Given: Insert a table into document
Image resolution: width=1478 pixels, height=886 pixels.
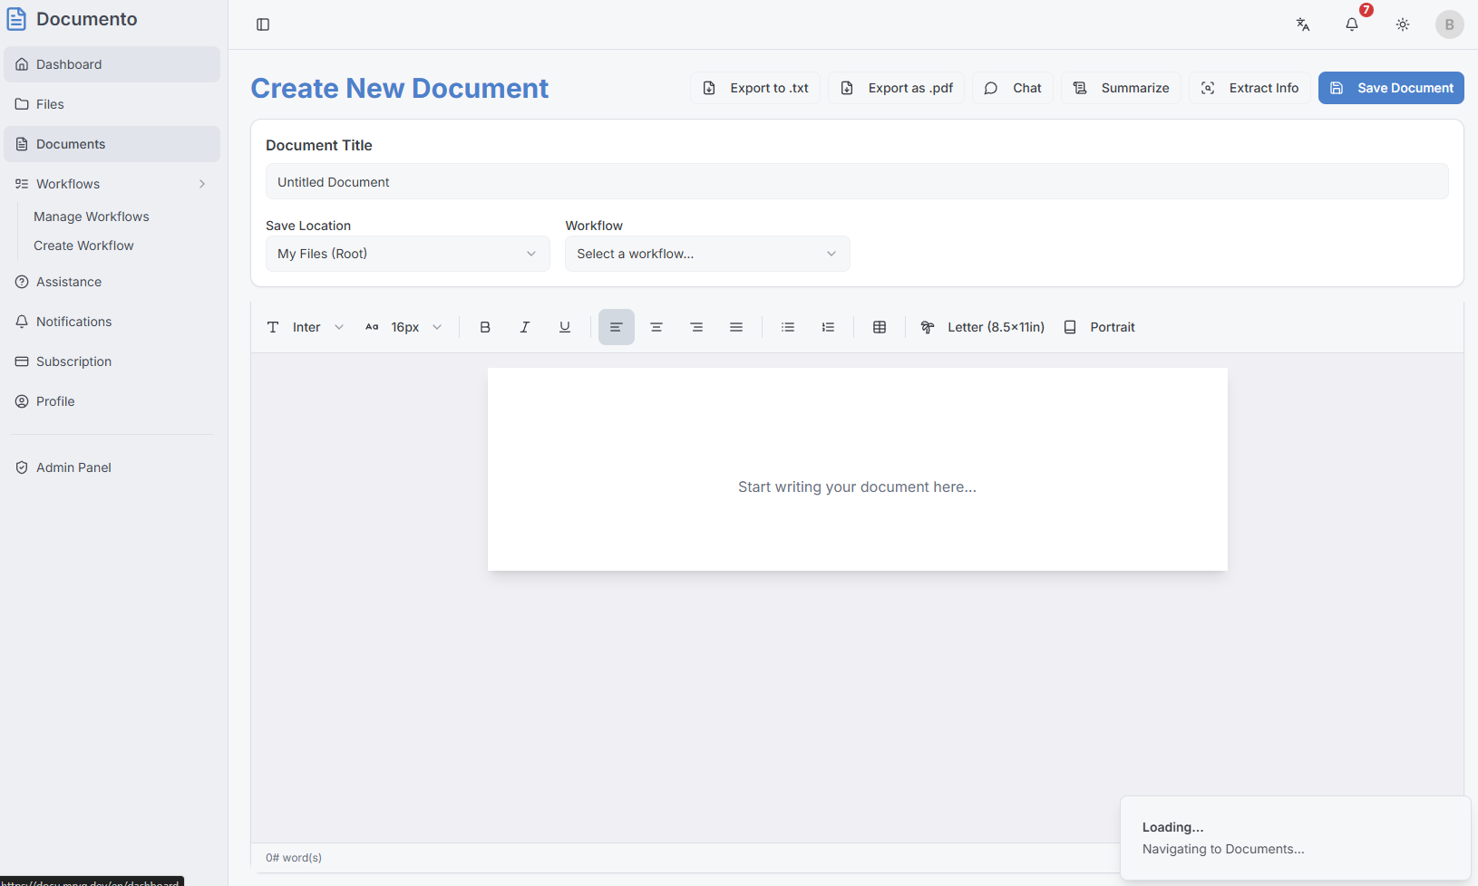Looking at the screenshot, I should tap(879, 327).
